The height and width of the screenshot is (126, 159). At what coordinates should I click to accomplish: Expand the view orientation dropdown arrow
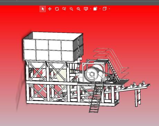(109, 9)
